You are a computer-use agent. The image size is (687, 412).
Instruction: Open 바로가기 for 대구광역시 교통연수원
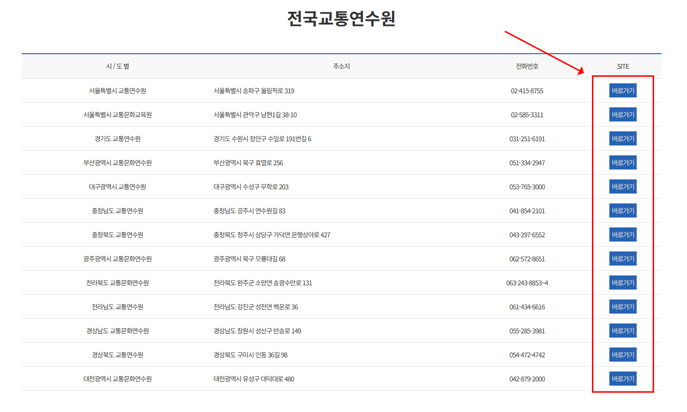click(623, 186)
